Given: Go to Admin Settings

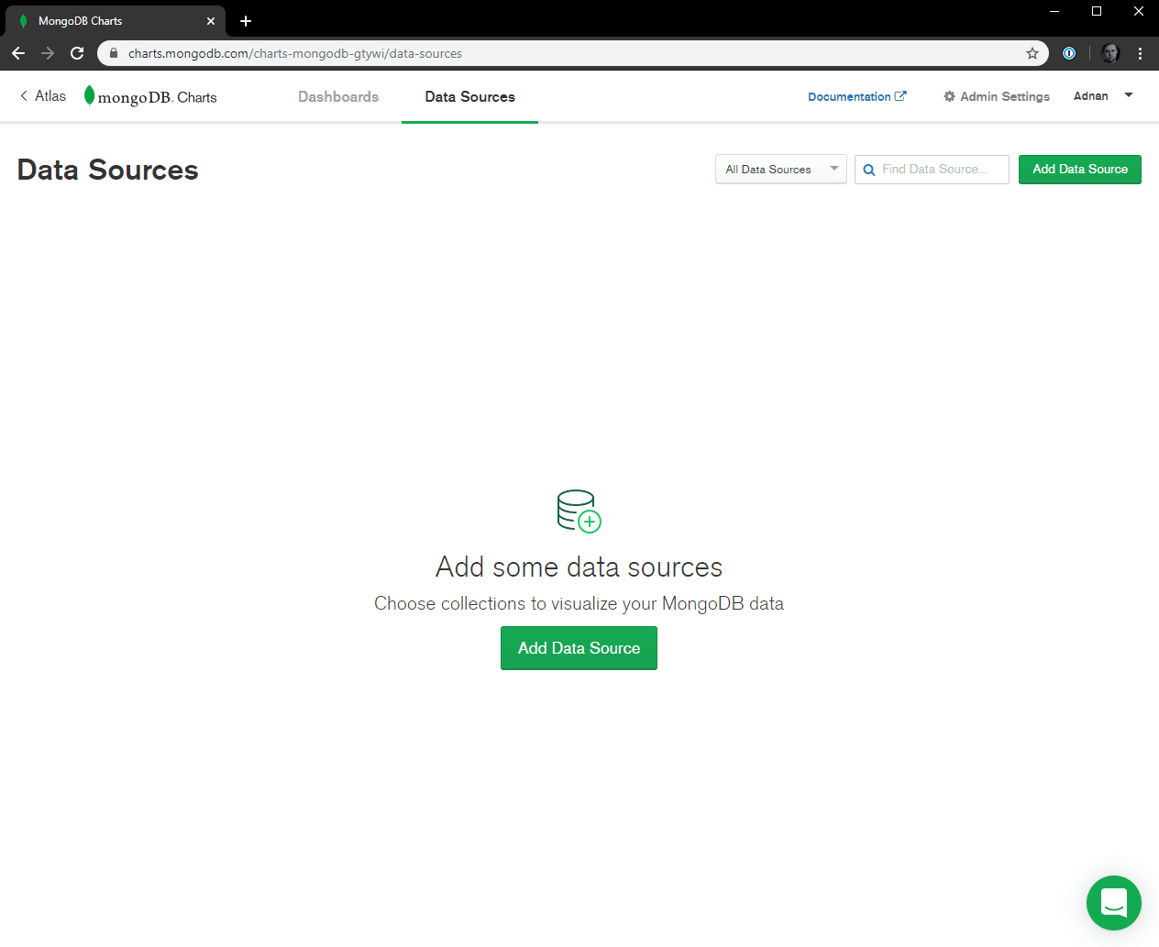Looking at the screenshot, I should point(996,96).
